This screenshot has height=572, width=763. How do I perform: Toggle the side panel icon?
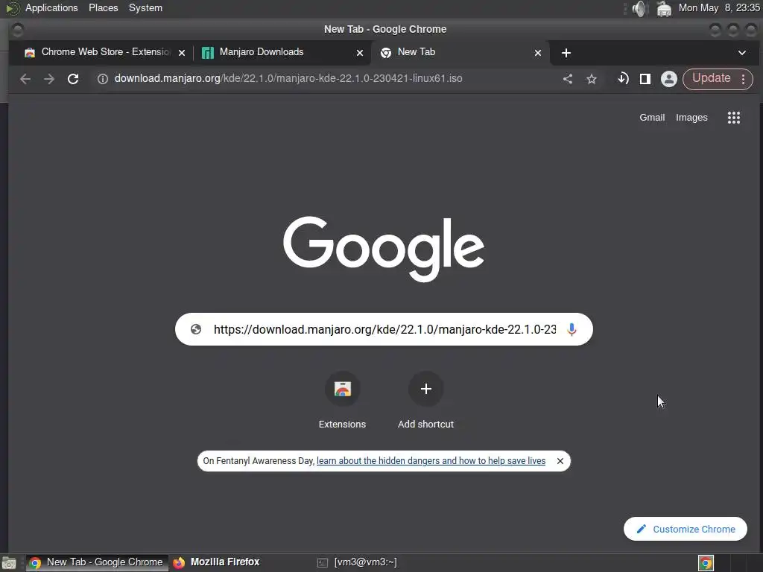645,79
